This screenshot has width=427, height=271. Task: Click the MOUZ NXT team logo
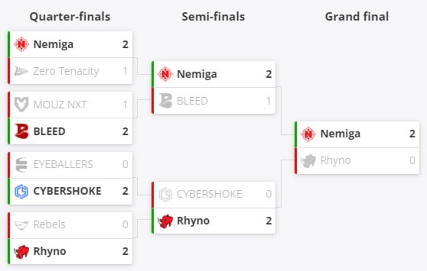point(21,105)
